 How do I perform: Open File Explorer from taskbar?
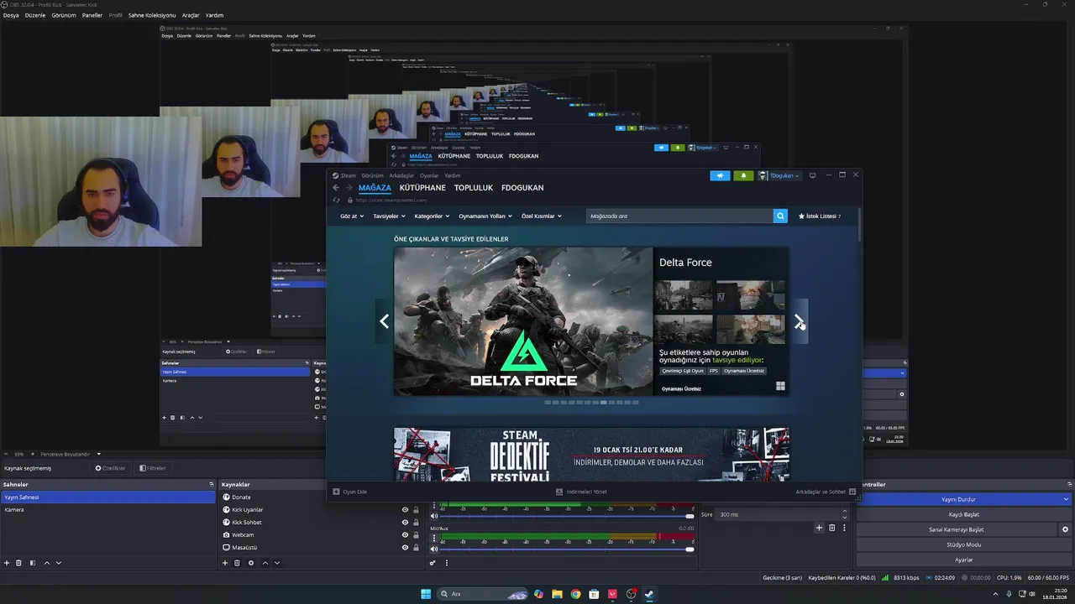coord(557,594)
